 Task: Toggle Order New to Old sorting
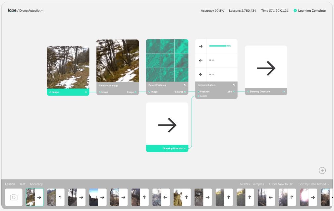pos(281,184)
